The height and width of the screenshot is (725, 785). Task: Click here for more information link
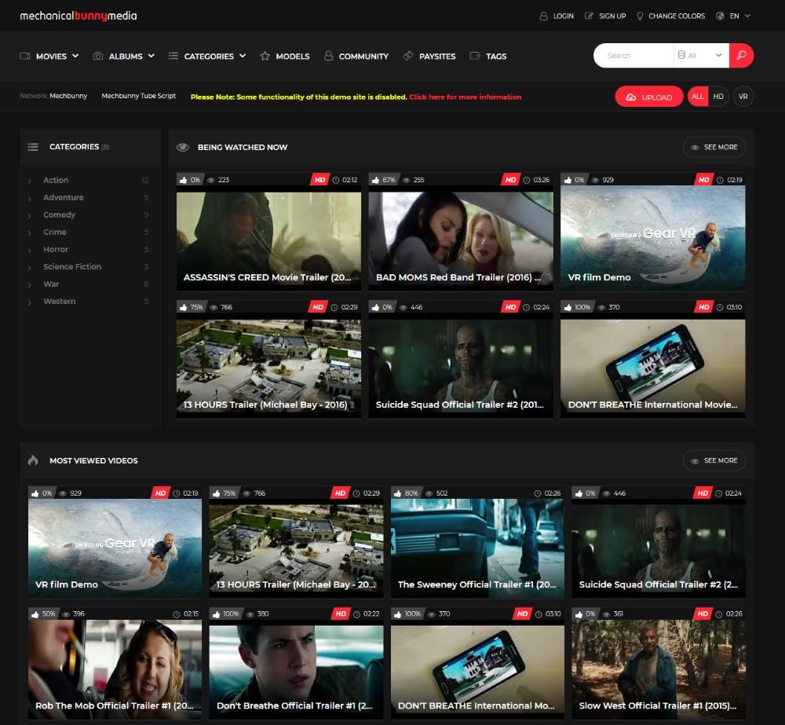[x=465, y=97]
